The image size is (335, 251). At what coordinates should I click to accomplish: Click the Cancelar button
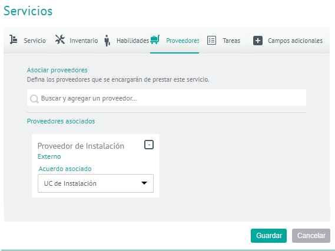(311, 236)
